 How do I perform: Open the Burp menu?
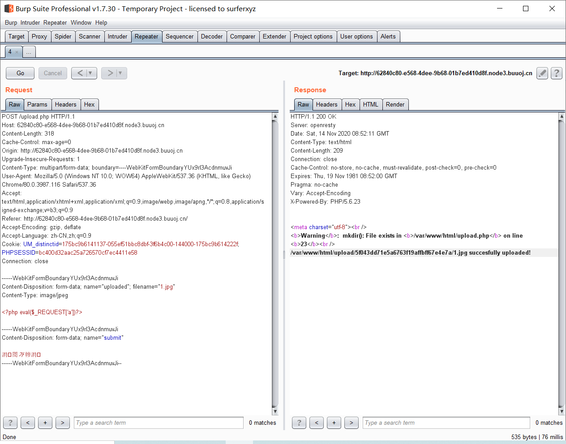(x=11, y=22)
